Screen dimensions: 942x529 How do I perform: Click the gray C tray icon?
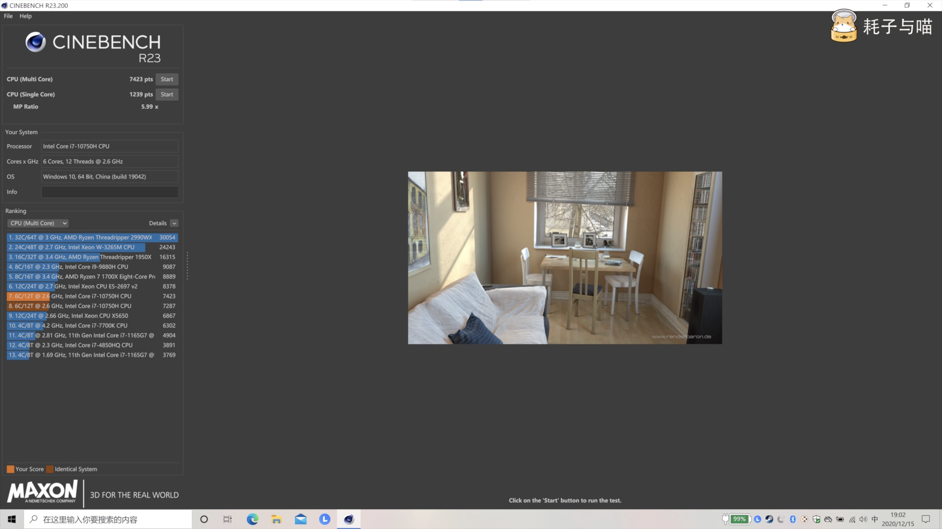(781, 519)
